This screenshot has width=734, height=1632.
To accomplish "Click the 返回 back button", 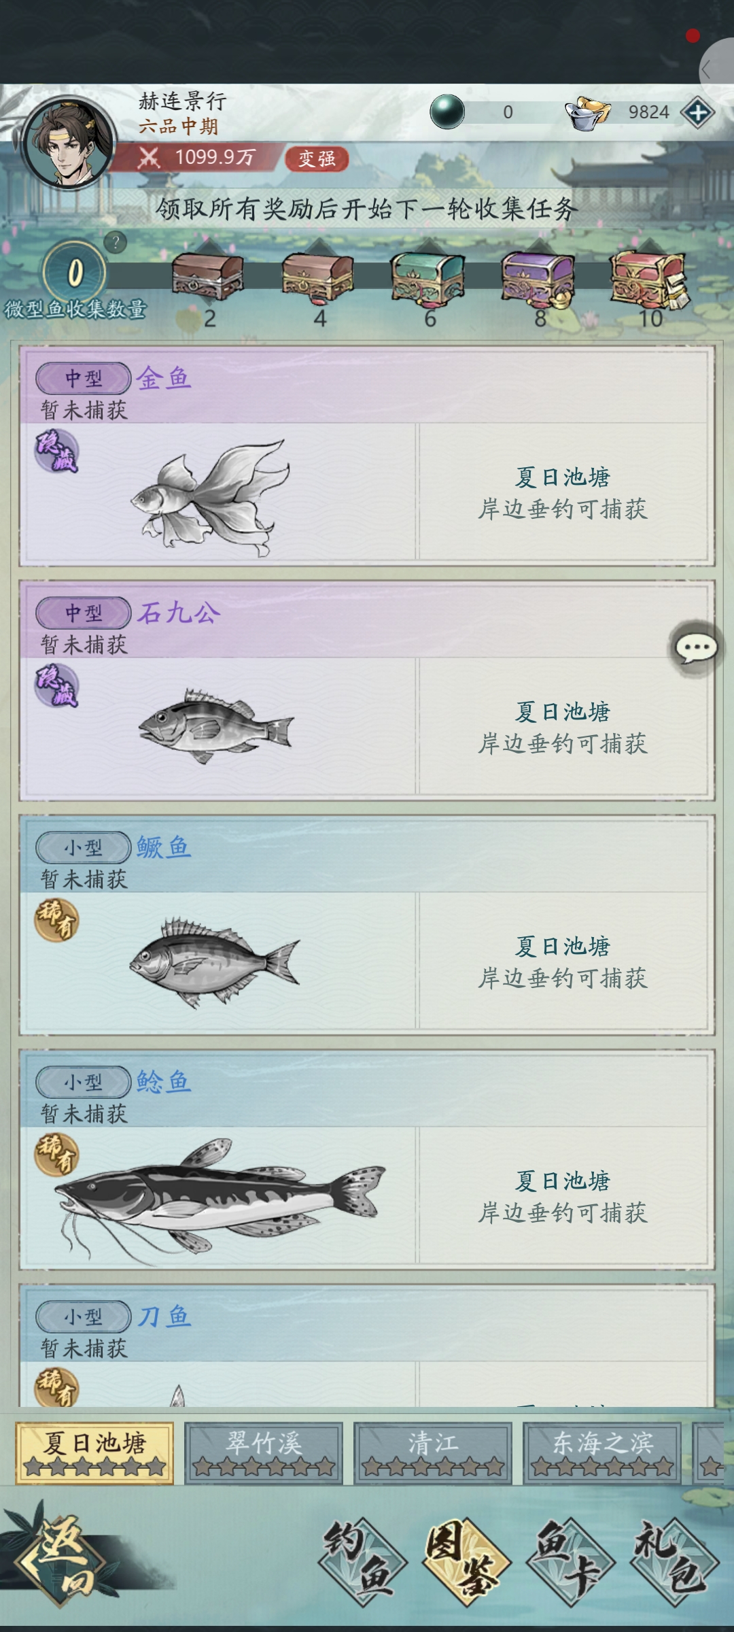I will tap(61, 1557).
